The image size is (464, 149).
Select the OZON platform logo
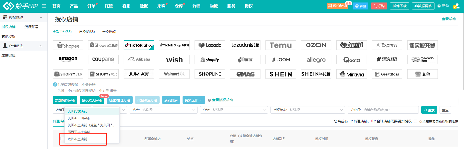point(316,45)
